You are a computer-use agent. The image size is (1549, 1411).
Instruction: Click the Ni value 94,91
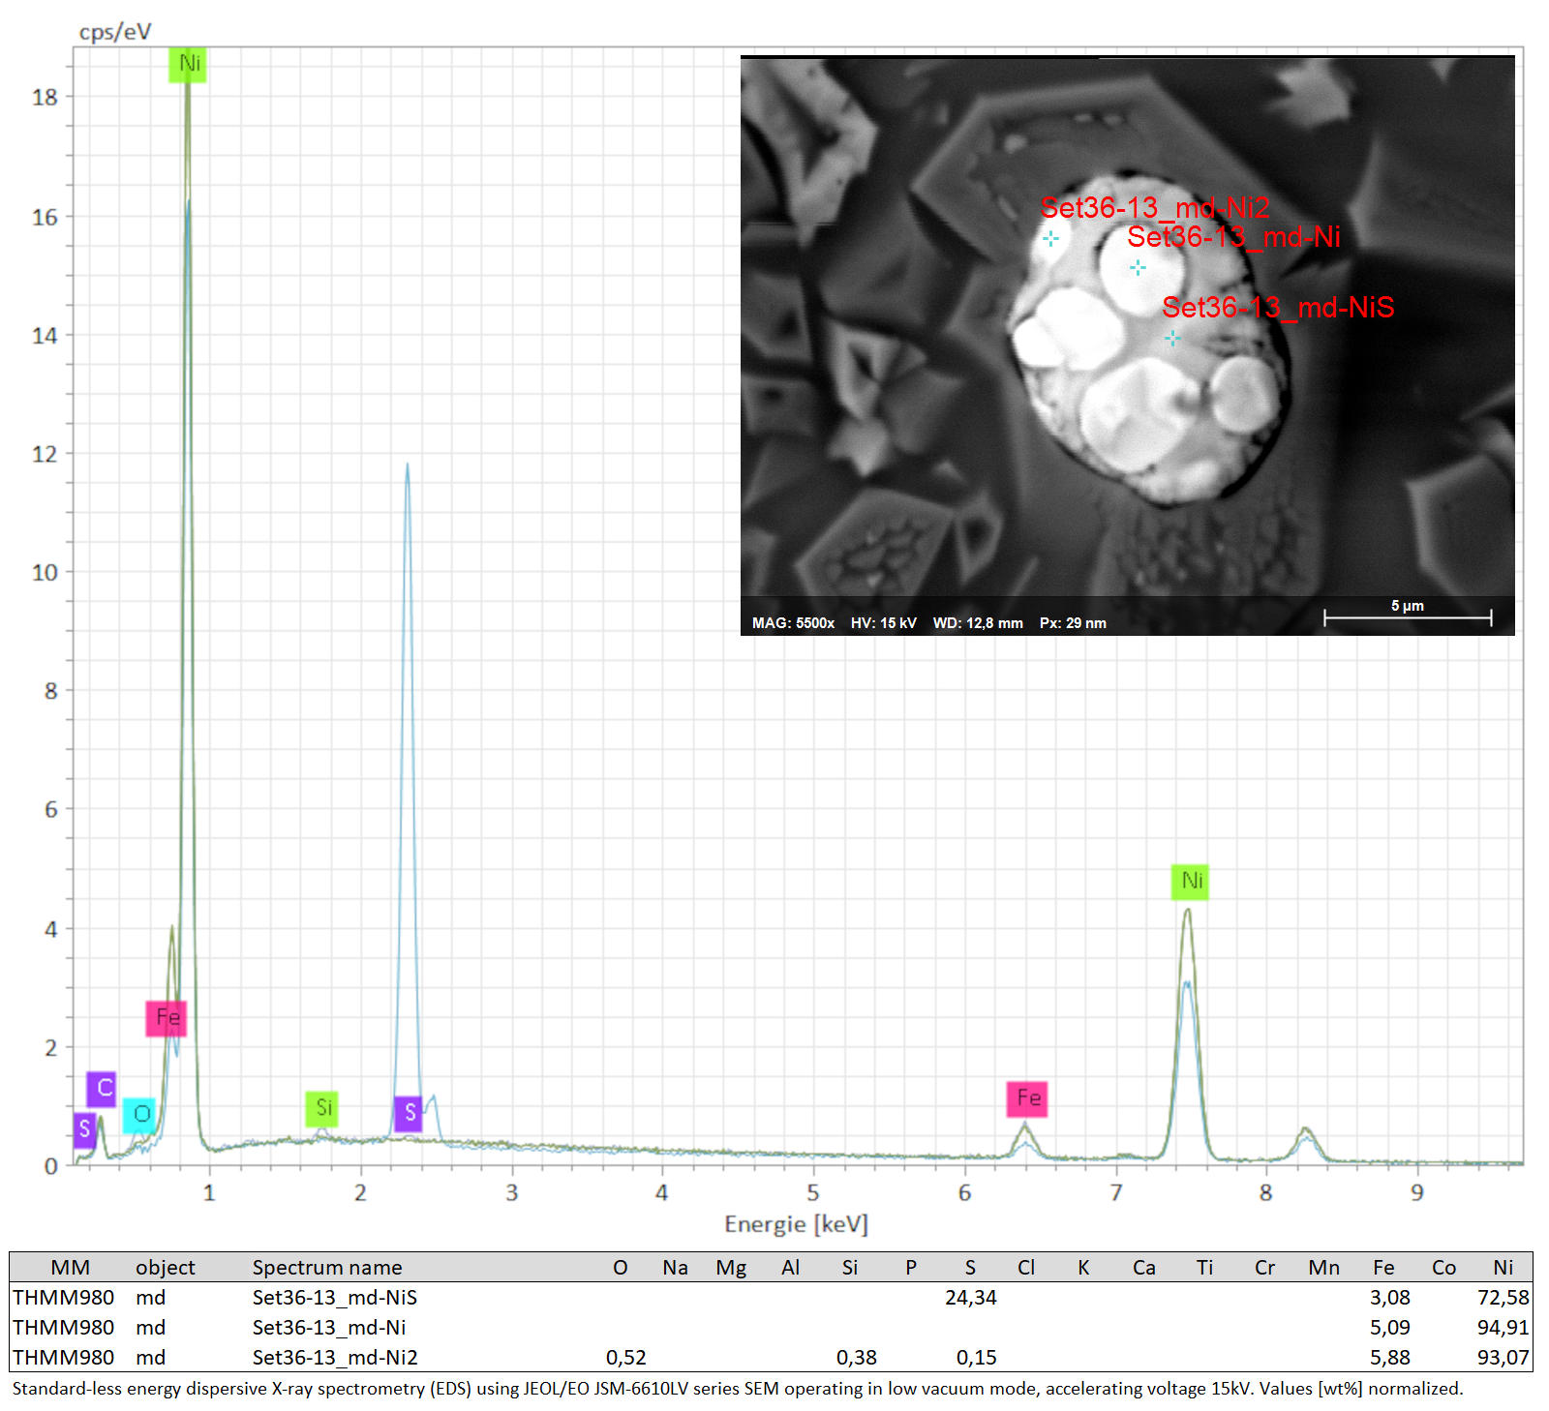pos(1503,1328)
